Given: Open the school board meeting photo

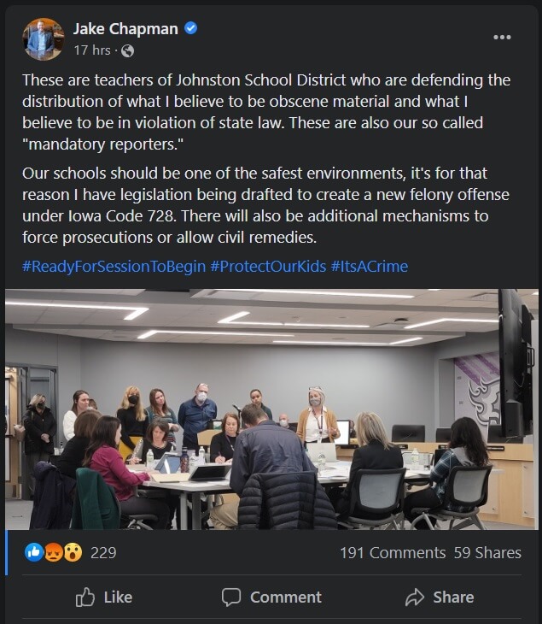Looking at the screenshot, I should tap(271, 409).
